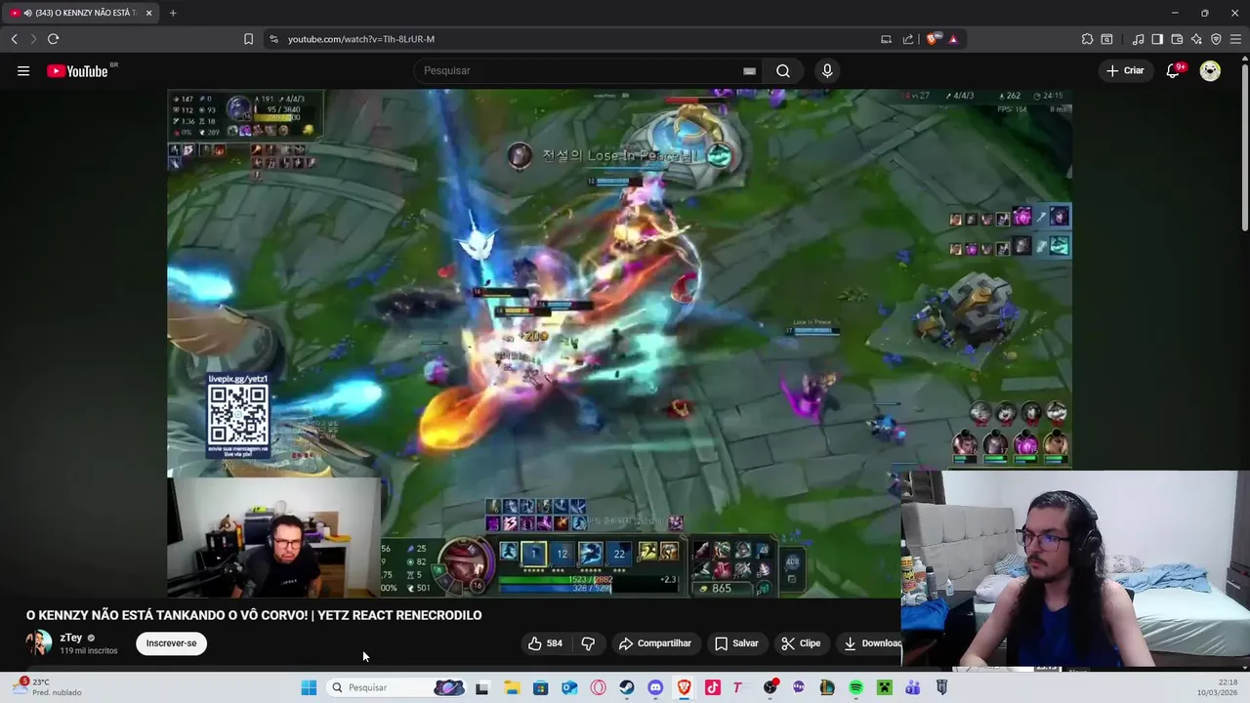Screen dimensions: 1250x703
Task: Open the YouTube account avatar menu
Action: point(1210,70)
